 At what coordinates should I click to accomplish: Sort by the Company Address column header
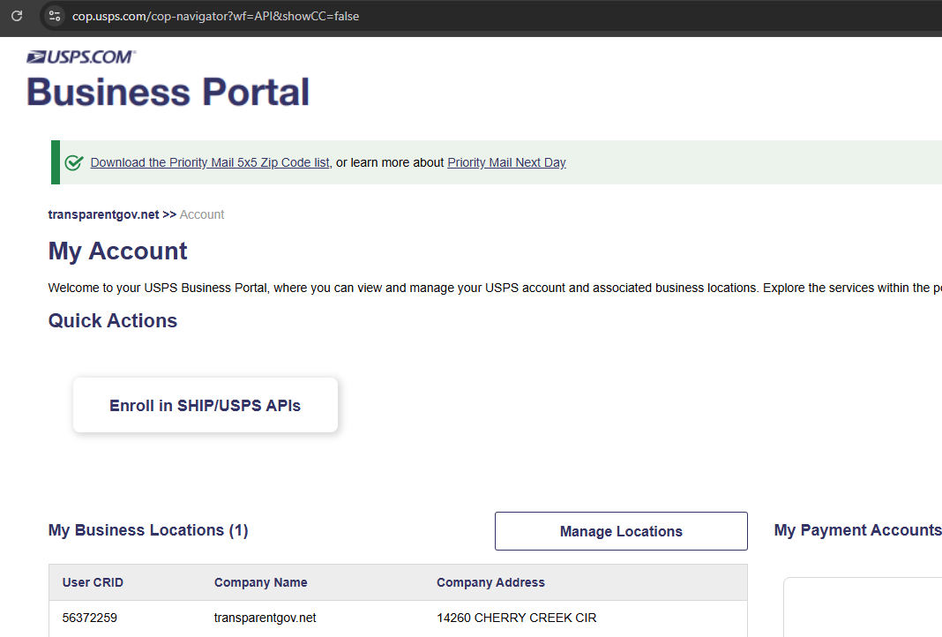(490, 582)
